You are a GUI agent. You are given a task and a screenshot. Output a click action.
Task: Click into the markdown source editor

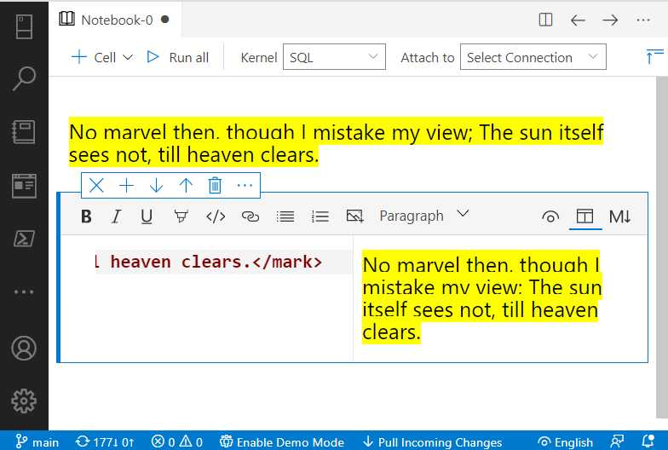pos(206,298)
